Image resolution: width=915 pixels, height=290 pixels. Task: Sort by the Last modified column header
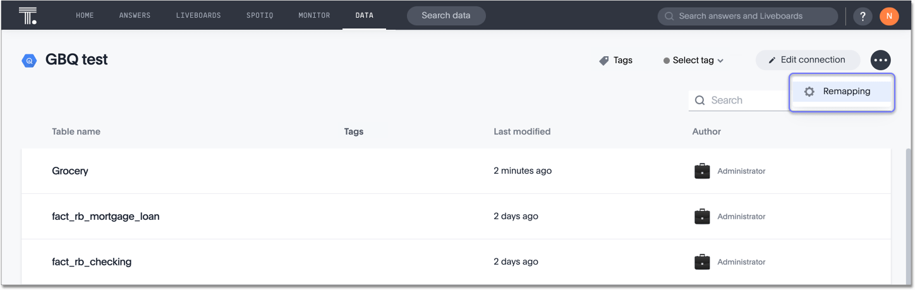[x=521, y=132]
